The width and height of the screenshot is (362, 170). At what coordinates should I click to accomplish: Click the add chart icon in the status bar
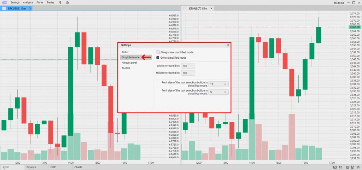coord(353,167)
